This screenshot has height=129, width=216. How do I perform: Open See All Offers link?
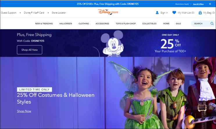pyautogui.click(x=198, y=4)
